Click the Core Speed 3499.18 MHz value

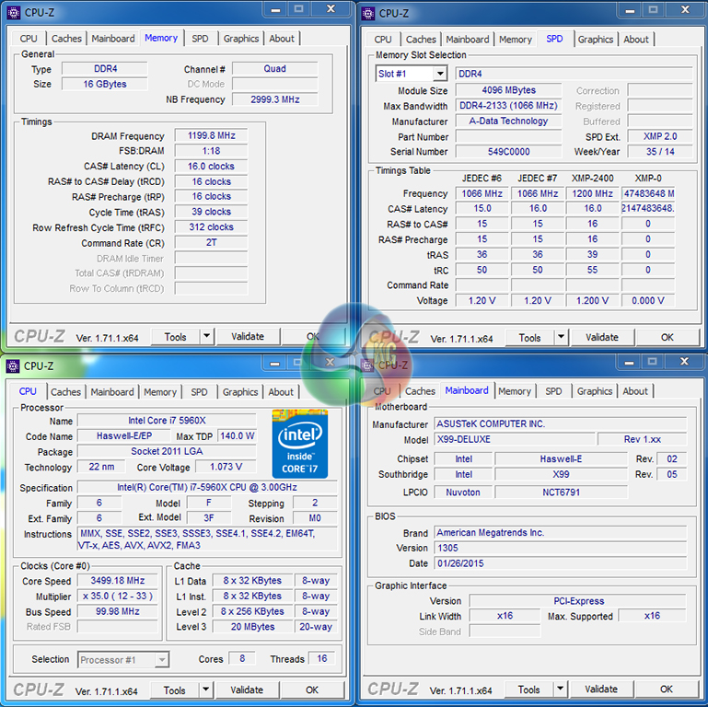pos(118,581)
